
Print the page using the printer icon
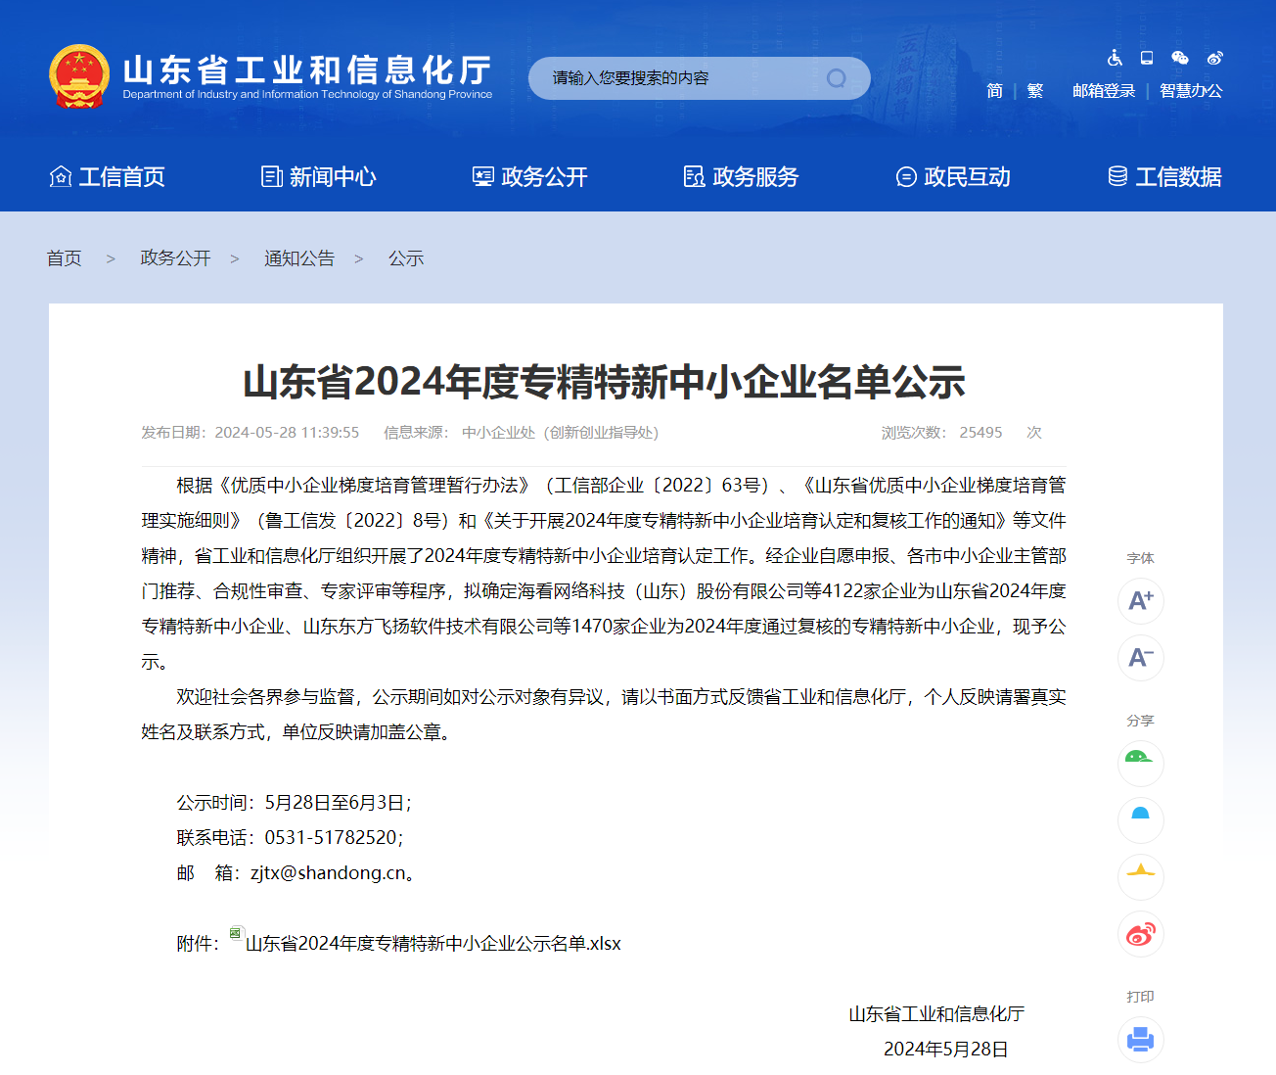(1140, 1039)
